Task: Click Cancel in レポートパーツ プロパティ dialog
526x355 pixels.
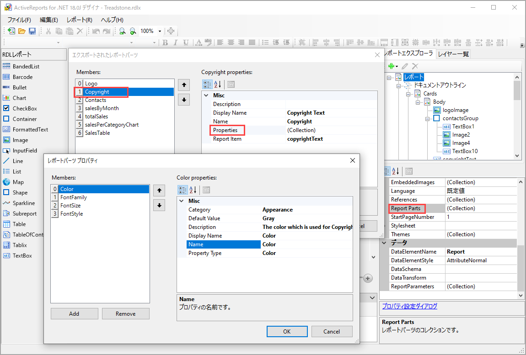Action: [332, 331]
